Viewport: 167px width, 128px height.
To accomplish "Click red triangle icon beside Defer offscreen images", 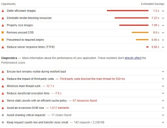I will (3, 11).
